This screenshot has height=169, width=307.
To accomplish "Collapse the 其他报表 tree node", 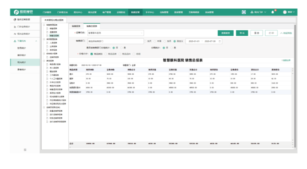I will point(44,61).
